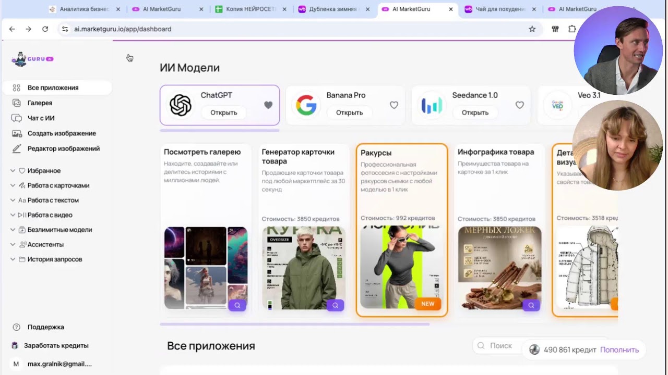Expand the Избранное section chevron
The image size is (668, 375).
13,170
